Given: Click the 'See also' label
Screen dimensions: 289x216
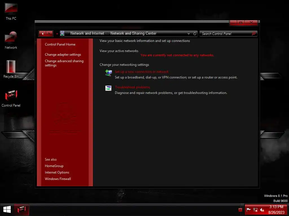Looking at the screenshot, I should [x=51, y=159].
